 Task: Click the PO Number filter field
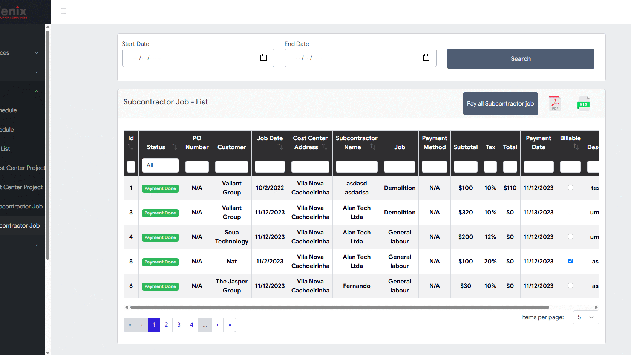click(197, 167)
